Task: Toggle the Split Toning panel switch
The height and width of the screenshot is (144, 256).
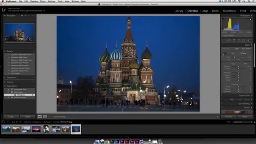Action: pyautogui.click(x=222, y=103)
